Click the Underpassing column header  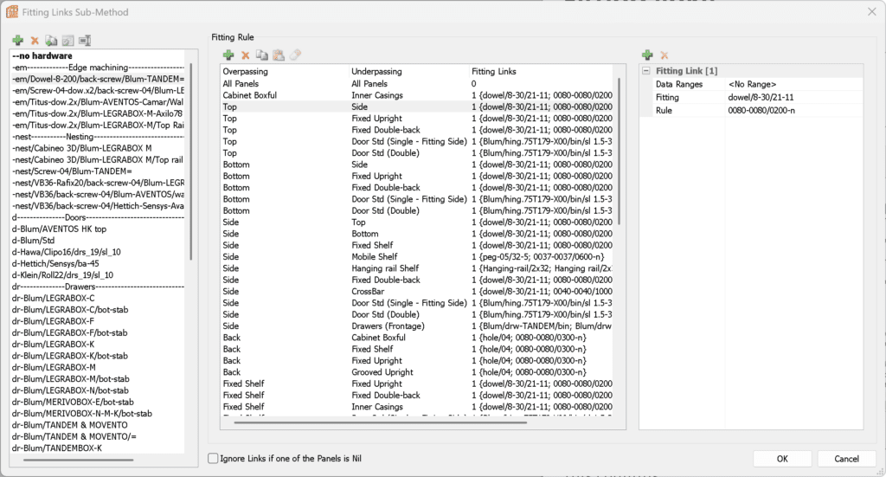coord(409,71)
